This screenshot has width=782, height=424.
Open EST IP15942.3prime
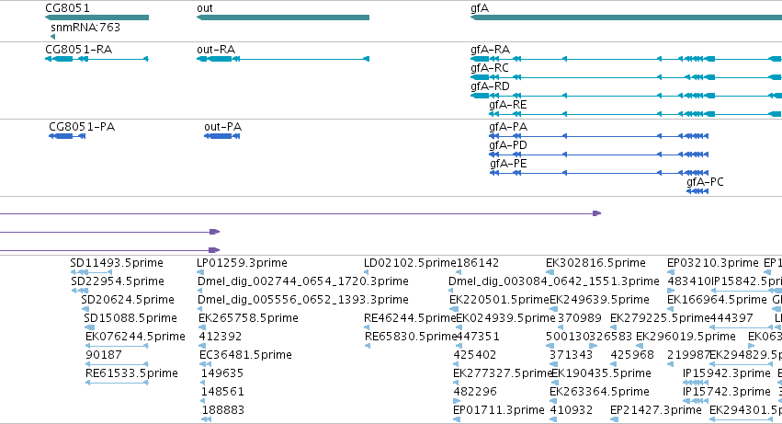(x=727, y=373)
